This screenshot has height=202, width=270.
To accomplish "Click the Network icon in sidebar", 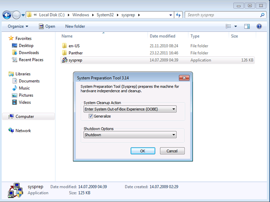I will (x=11, y=130).
